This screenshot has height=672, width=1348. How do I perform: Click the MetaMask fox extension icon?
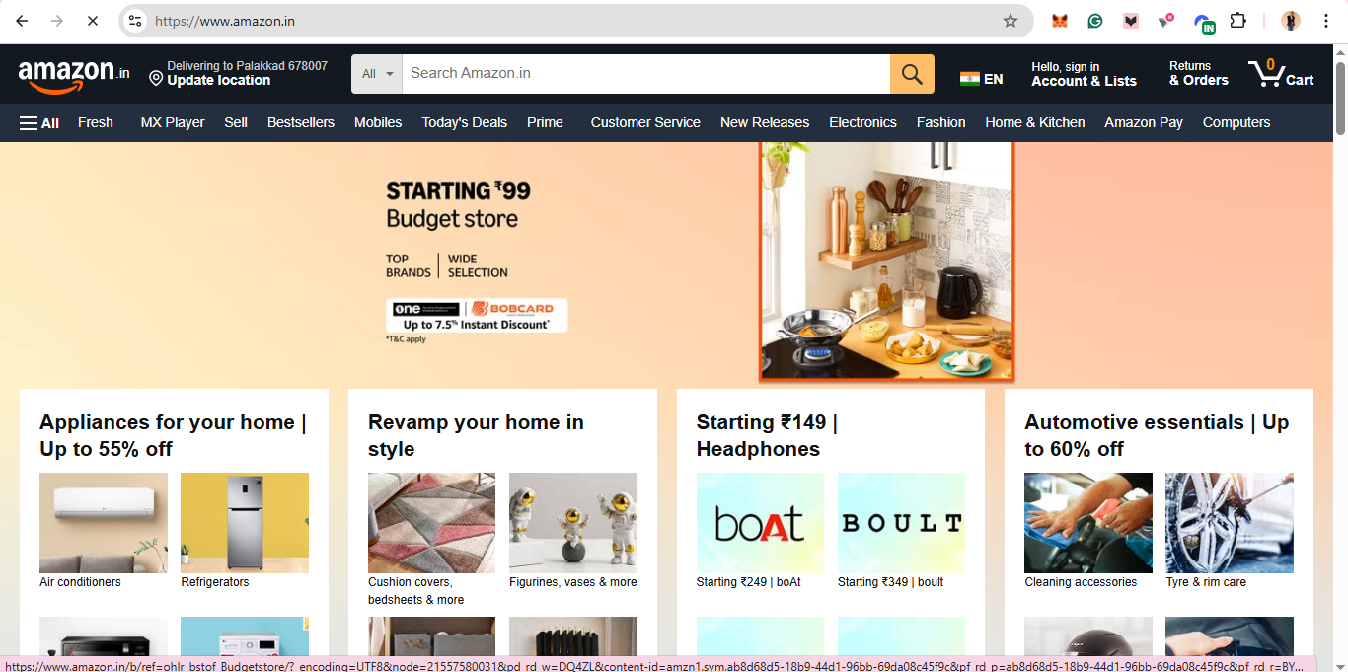(1060, 21)
